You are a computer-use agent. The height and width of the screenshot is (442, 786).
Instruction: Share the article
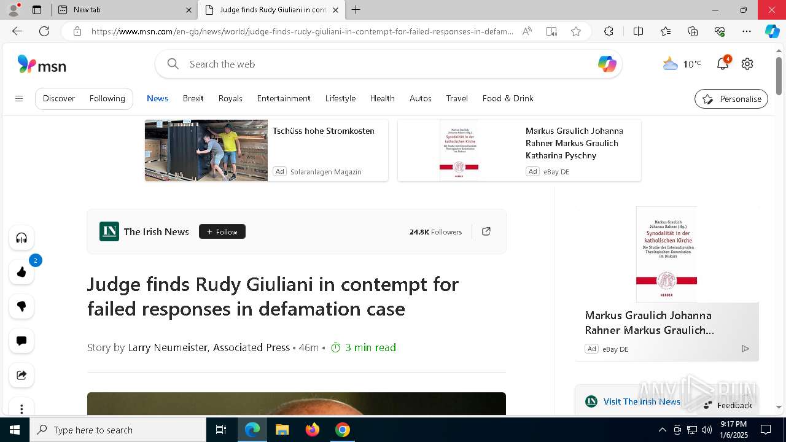pos(21,375)
